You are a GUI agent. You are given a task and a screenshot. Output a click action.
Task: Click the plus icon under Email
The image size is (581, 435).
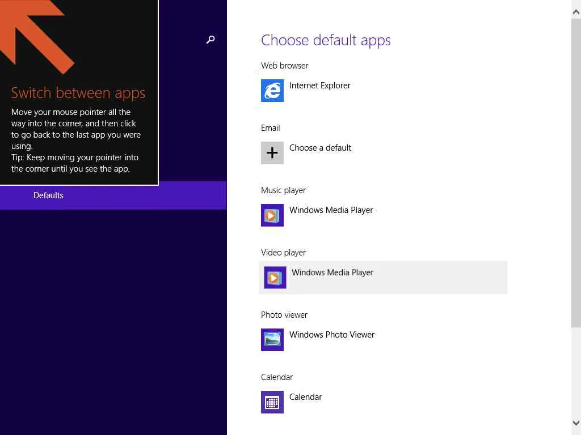[272, 153]
